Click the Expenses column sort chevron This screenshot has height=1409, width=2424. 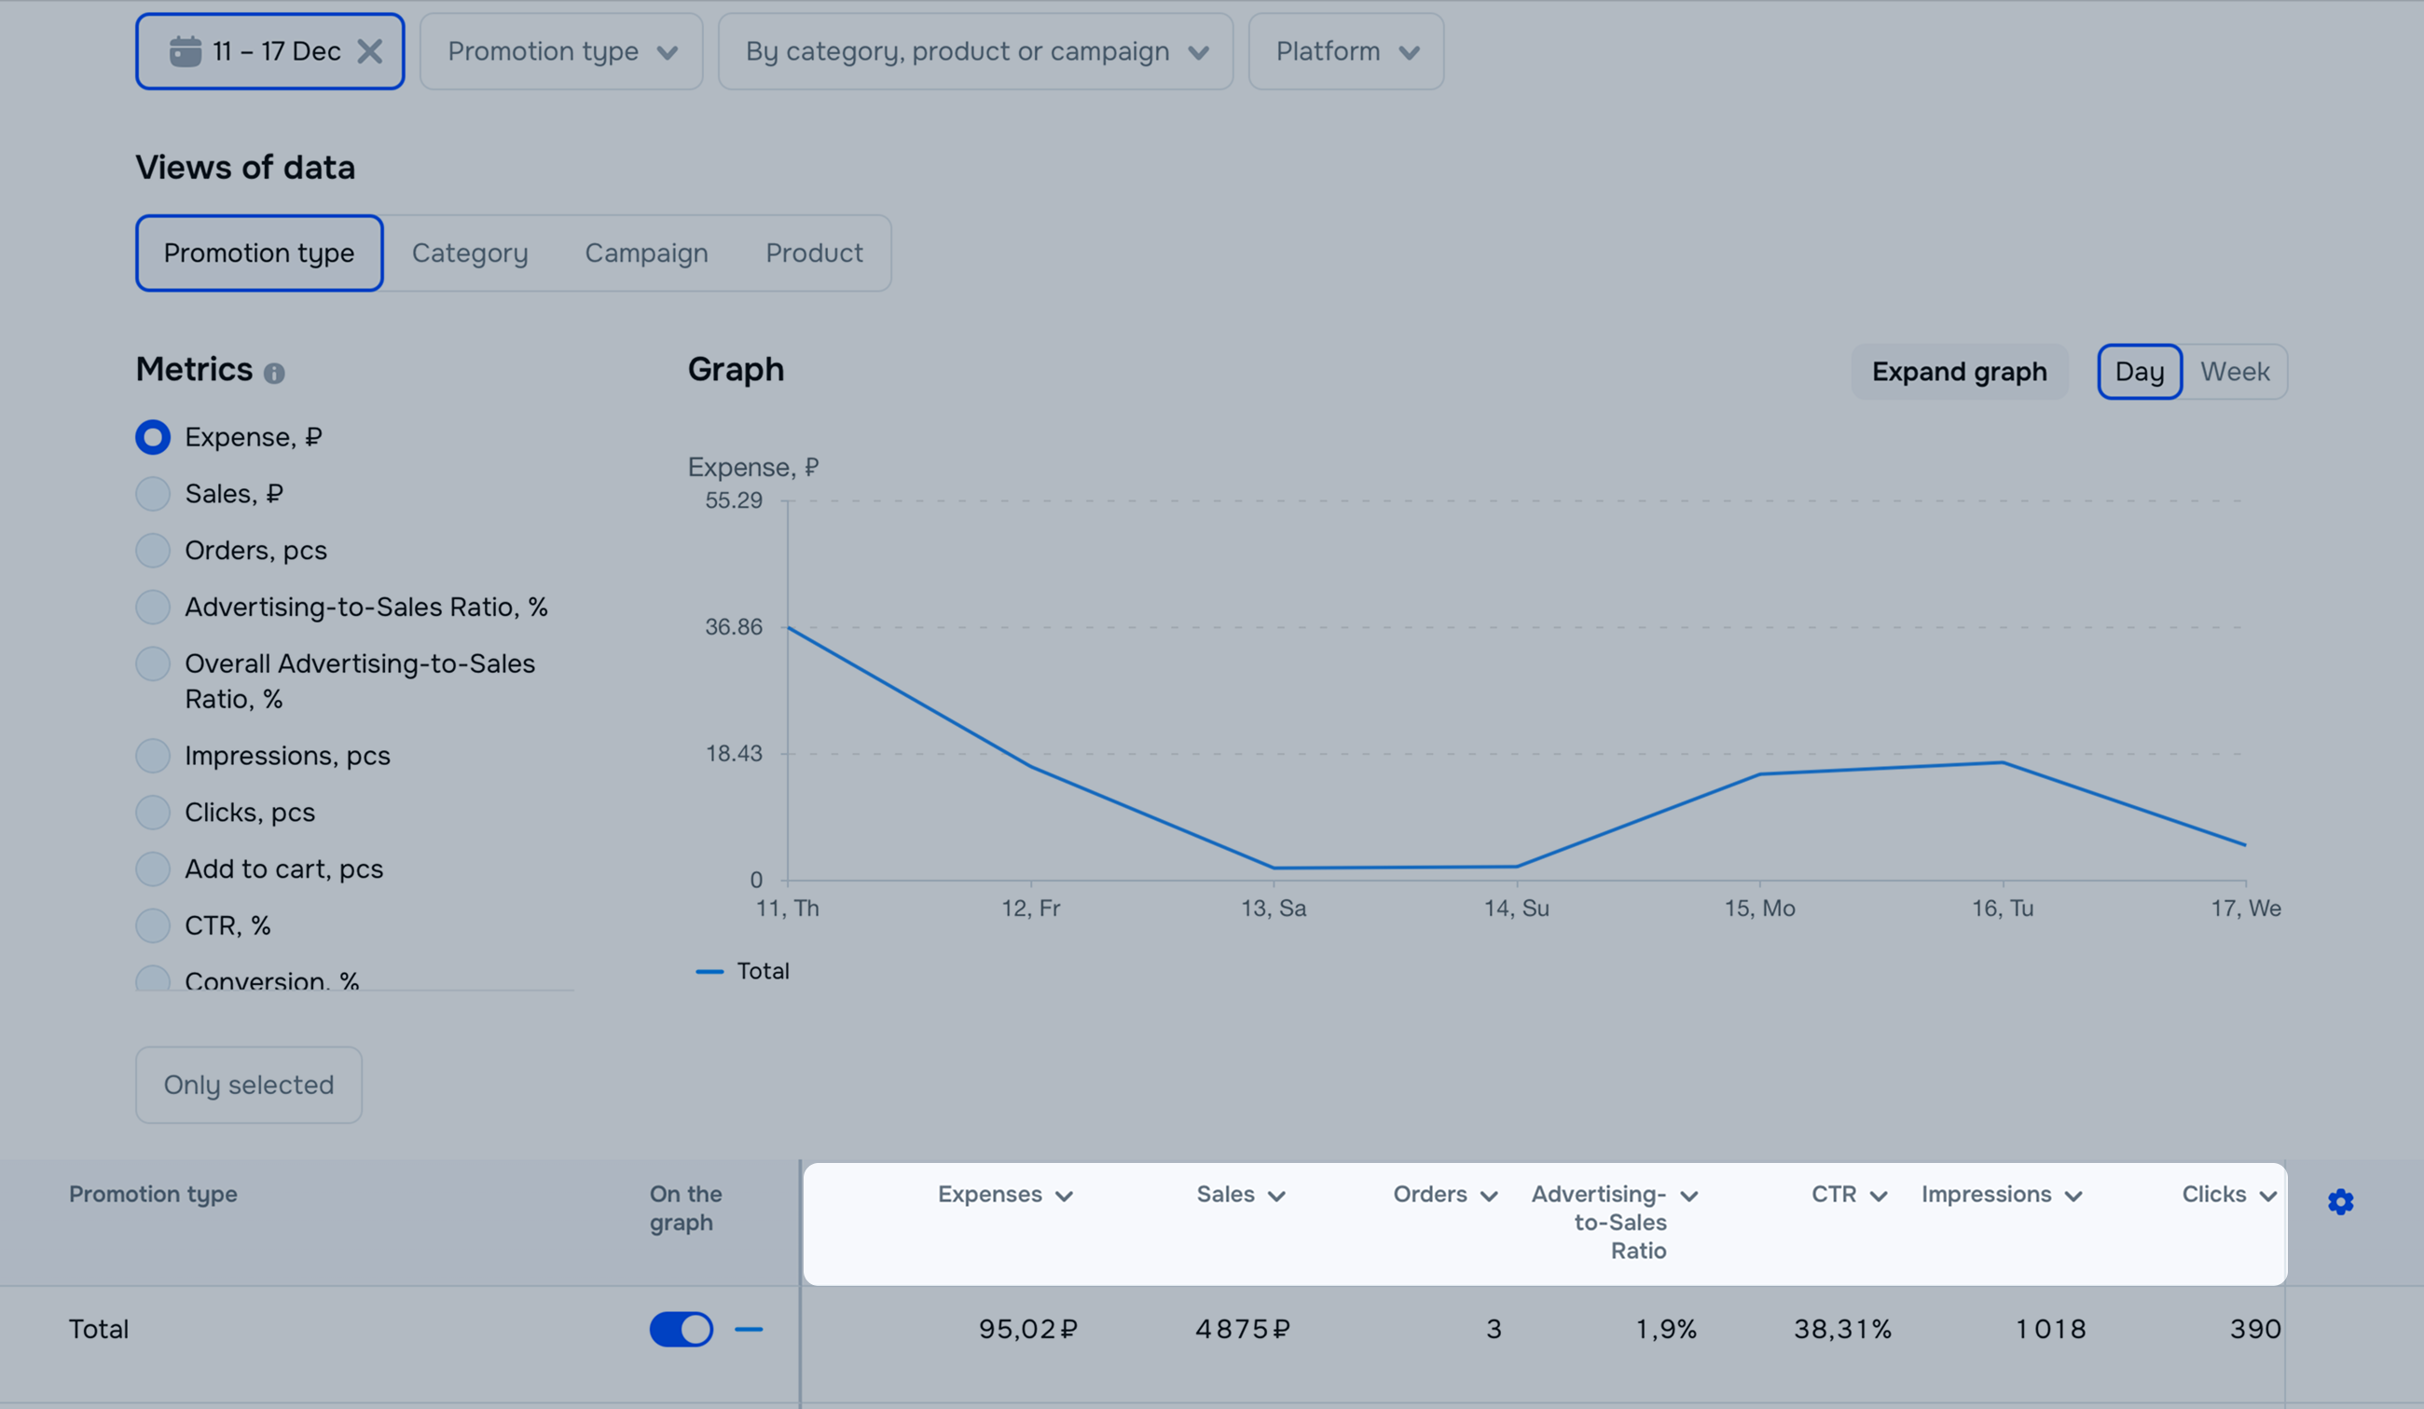click(x=1064, y=1196)
